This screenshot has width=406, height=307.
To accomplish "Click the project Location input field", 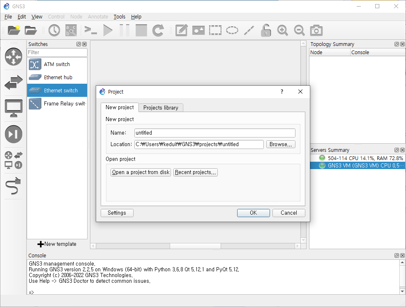I will pos(199,144).
